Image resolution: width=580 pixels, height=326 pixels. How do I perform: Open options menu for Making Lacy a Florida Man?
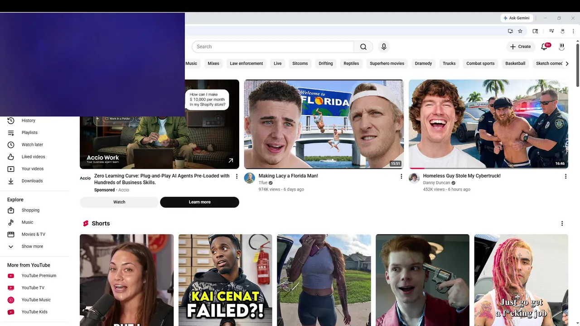pos(401,176)
